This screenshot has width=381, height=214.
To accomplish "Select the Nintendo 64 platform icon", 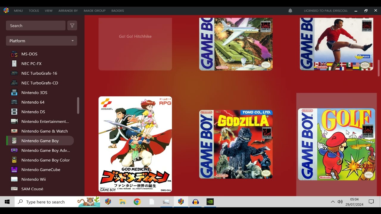I will 14,102.
